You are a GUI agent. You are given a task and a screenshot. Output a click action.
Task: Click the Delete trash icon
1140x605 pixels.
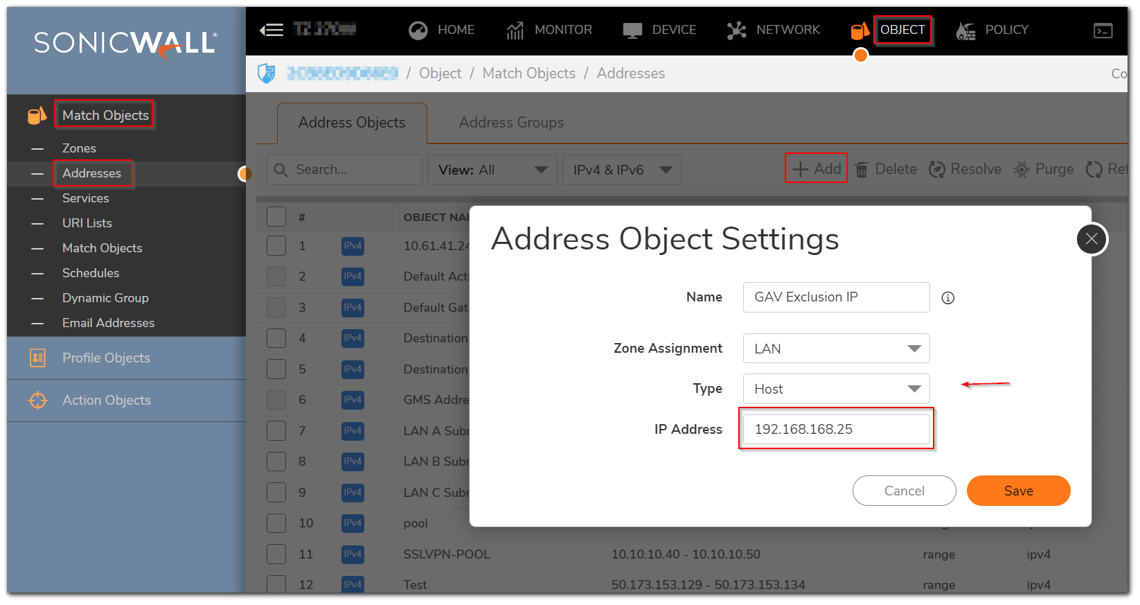(862, 170)
